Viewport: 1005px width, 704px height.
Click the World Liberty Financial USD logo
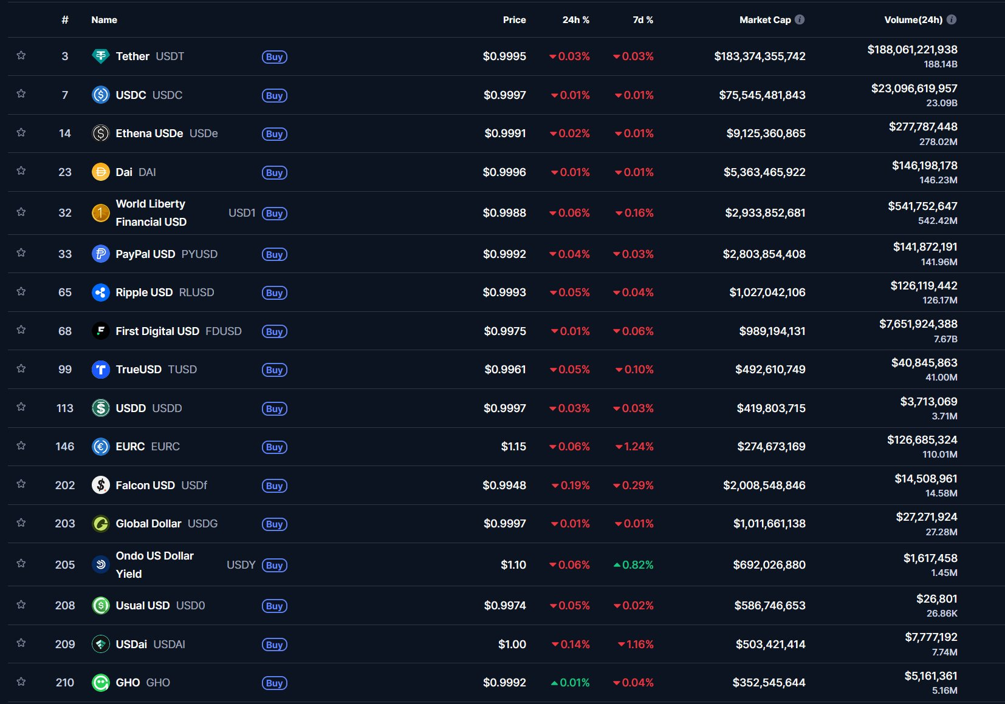pos(100,213)
